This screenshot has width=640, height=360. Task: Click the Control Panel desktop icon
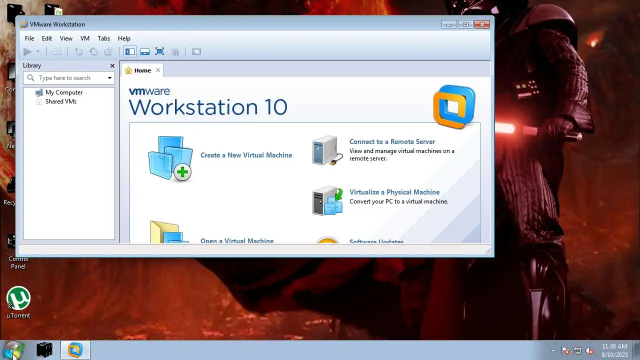point(18,252)
